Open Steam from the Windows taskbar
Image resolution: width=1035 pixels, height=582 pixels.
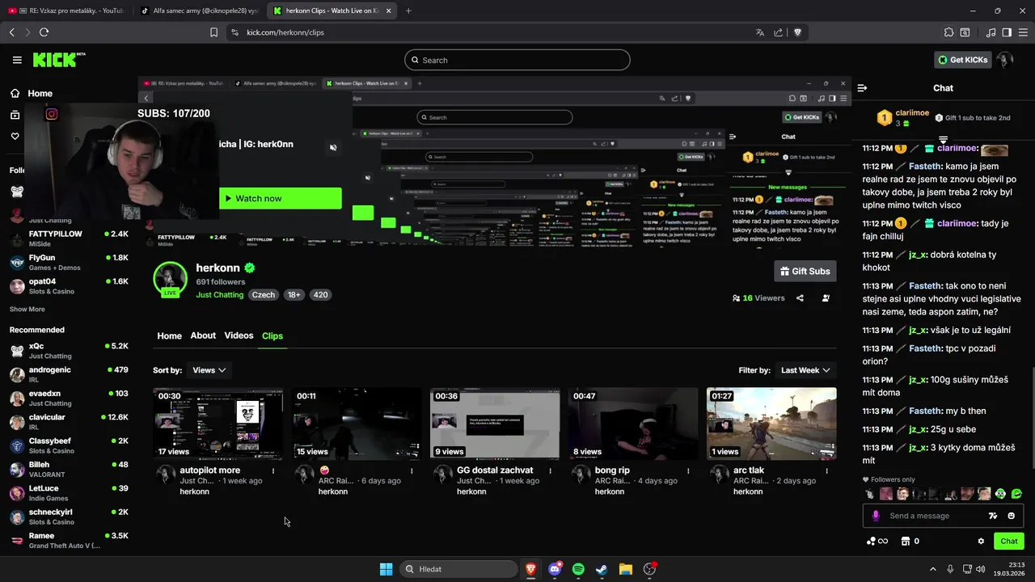pos(602,569)
